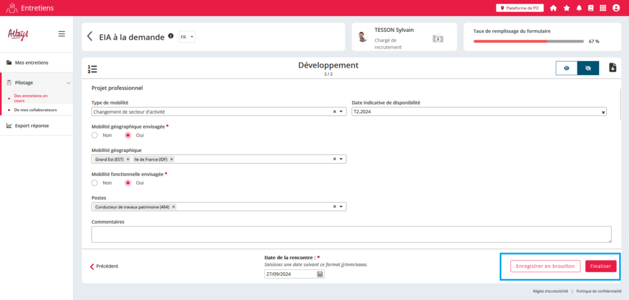This screenshot has width=629, height=300.
Task: Open the section list numbered icon
Action: coord(93,68)
